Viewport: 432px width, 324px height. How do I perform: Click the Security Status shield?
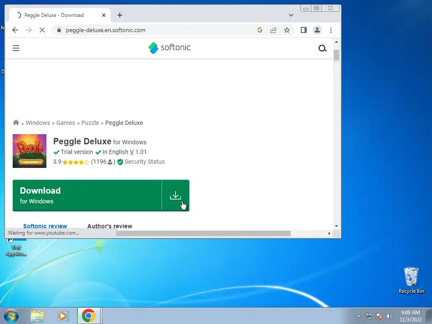click(x=120, y=162)
